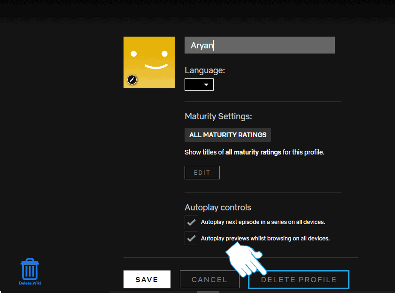Image resolution: width=395 pixels, height=293 pixels.
Task: Click the DELETE PROFILE button
Action: tap(298, 279)
